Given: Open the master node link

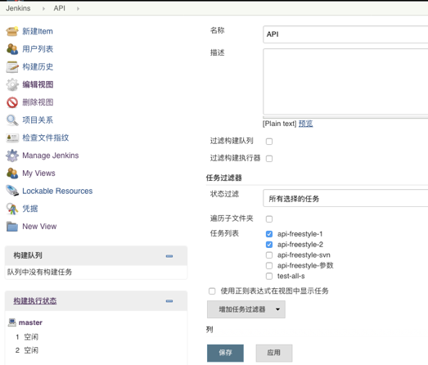Looking at the screenshot, I should coord(30,322).
